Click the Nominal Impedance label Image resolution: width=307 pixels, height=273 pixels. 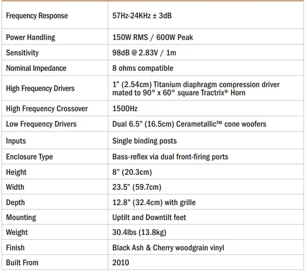[x=36, y=68]
